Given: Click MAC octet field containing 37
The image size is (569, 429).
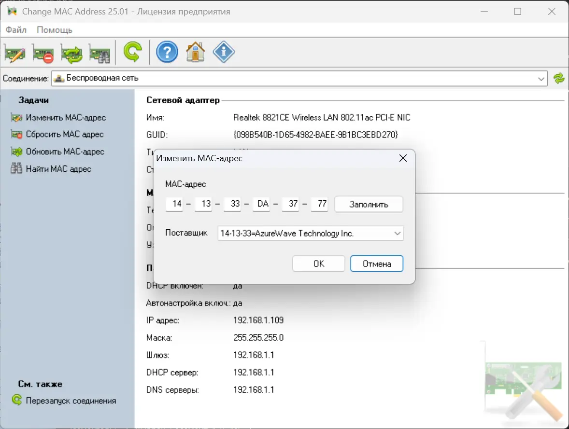Looking at the screenshot, I should (x=291, y=204).
